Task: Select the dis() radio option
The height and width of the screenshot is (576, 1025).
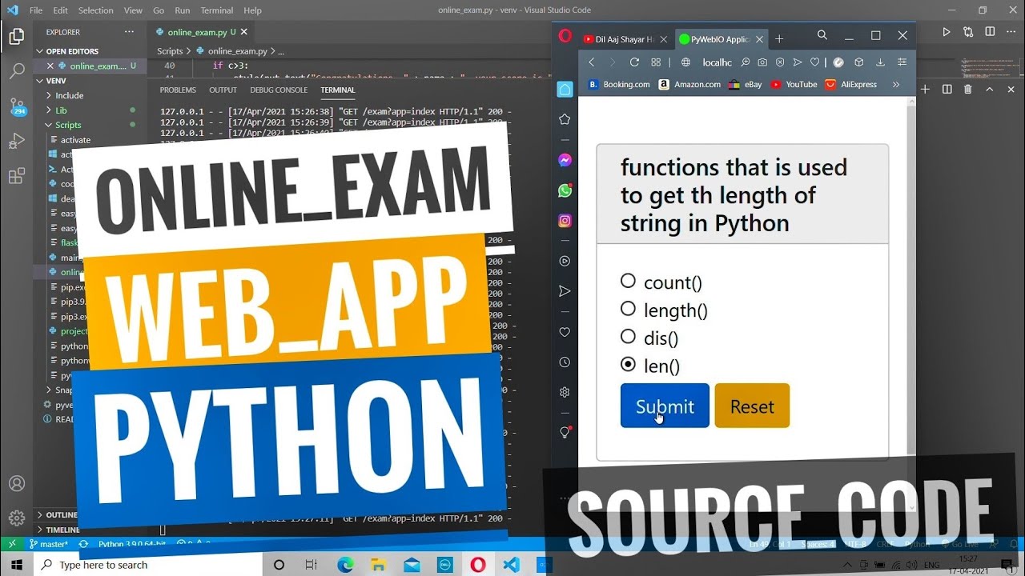Action: click(628, 337)
